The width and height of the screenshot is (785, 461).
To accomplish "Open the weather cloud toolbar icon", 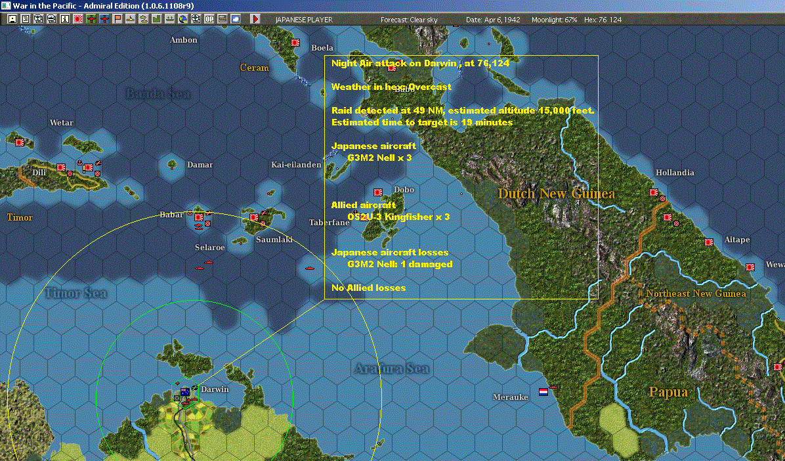I will 235,19.
